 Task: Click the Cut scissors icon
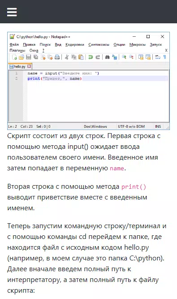(x=66, y=57)
